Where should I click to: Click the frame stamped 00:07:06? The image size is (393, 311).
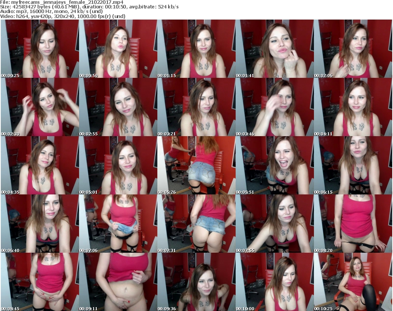(x=118, y=224)
